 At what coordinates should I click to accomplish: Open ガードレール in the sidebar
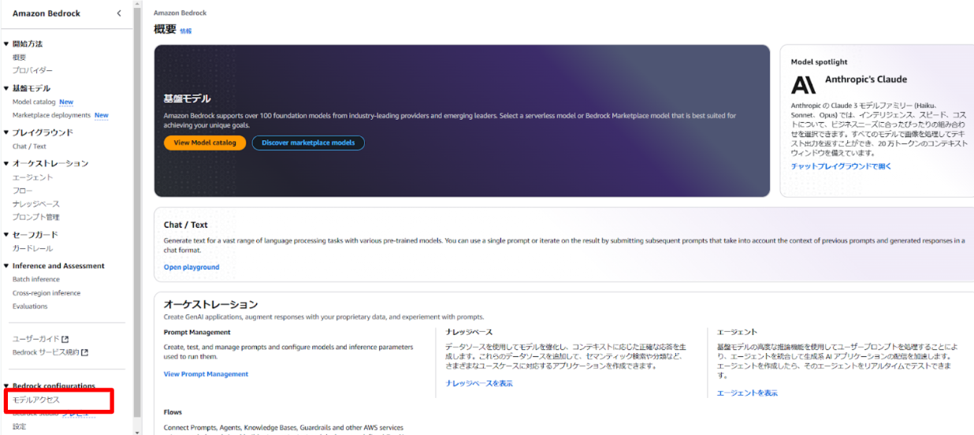click(x=33, y=248)
